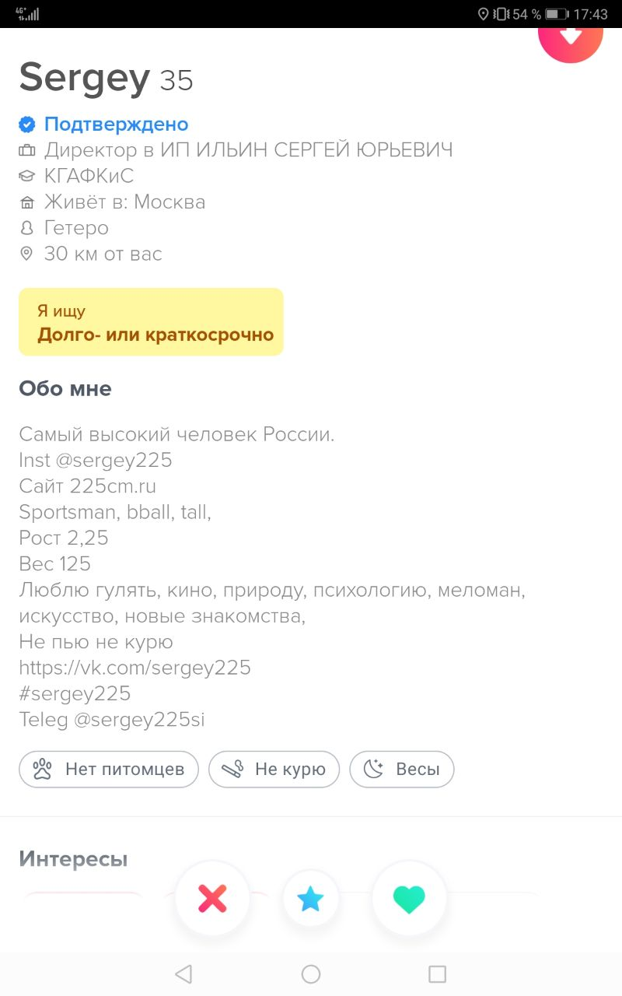
Task: Tap the 'Подтверждено' verified label
Action: pyautogui.click(x=117, y=124)
